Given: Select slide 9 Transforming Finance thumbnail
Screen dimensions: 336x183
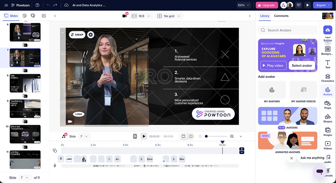Looking at the screenshot, I should [x=25, y=109].
